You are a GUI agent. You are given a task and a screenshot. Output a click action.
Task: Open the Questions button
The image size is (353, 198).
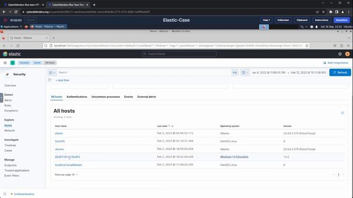[341, 20]
